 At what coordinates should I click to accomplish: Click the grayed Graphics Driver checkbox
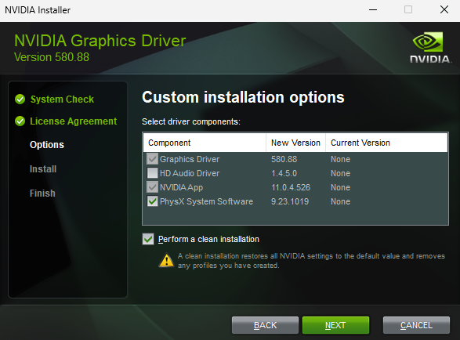point(152,159)
